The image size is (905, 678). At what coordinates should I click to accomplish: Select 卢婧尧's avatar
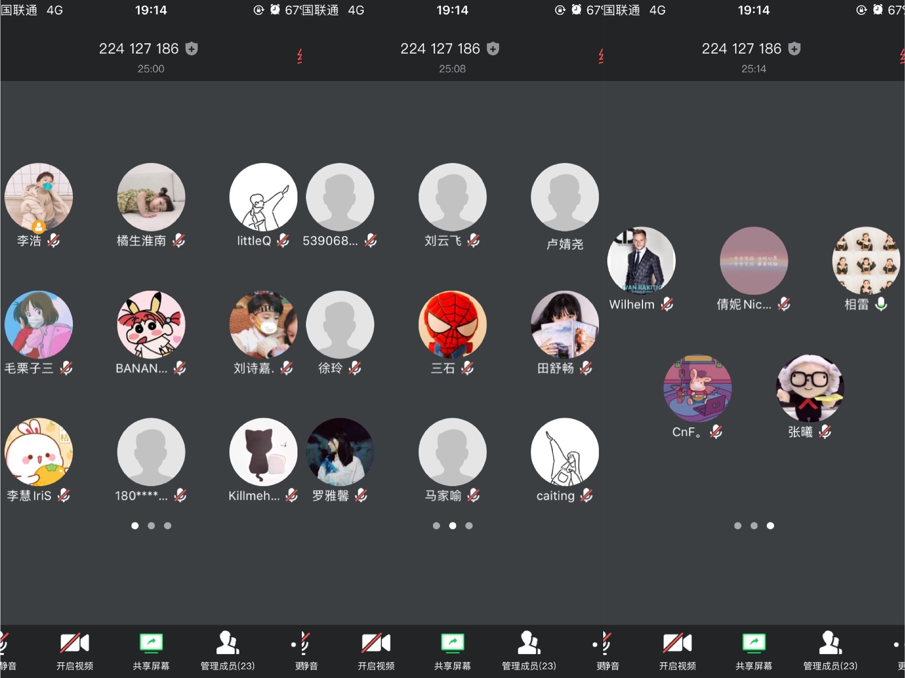tap(565, 197)
